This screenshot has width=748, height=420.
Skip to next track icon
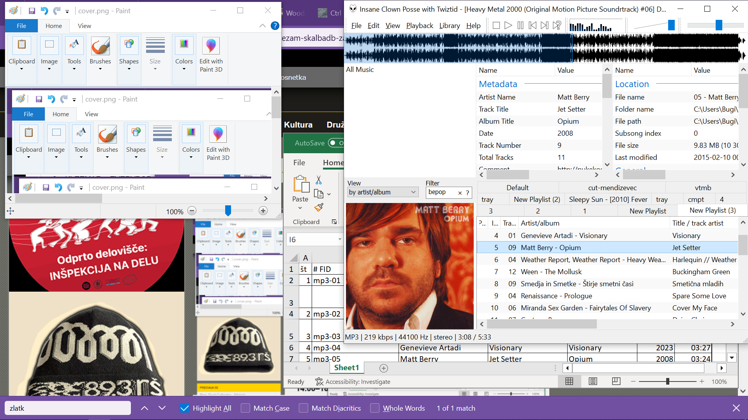coord(545,26)
